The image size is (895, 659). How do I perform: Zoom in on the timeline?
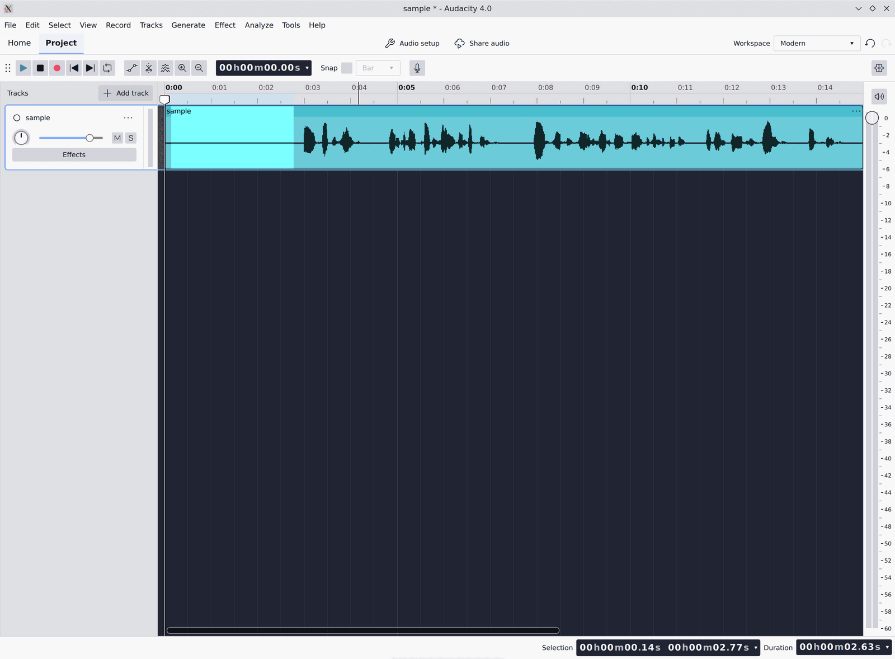point(182,68)
